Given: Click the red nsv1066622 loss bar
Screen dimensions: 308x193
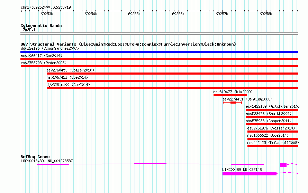Looking at the screenshot, I should click(273, 139).
